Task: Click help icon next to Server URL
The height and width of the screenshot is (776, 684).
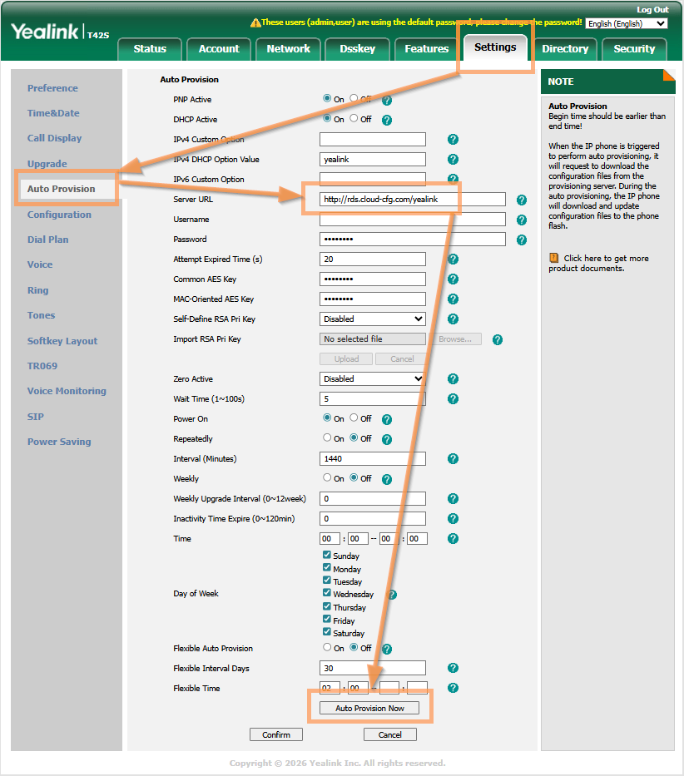Action: click(x=522, y=200)
